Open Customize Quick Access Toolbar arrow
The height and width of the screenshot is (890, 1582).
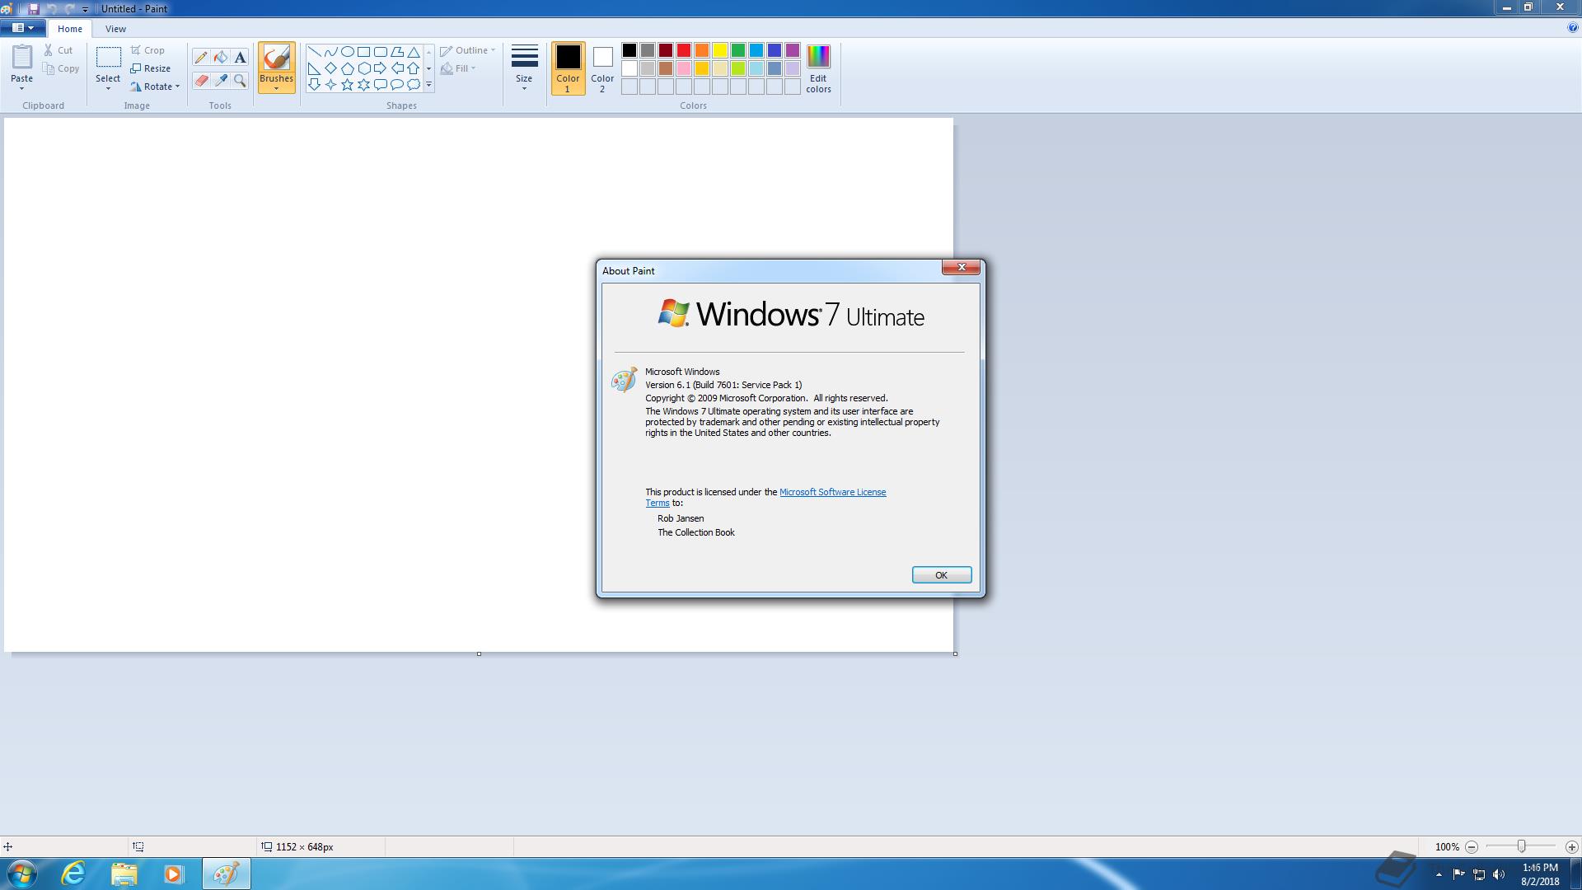tap(85, 9)
